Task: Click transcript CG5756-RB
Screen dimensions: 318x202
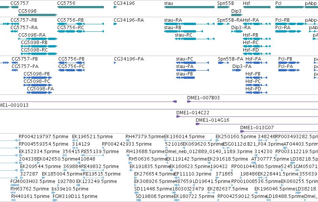Action: click(x=80, y=24)
